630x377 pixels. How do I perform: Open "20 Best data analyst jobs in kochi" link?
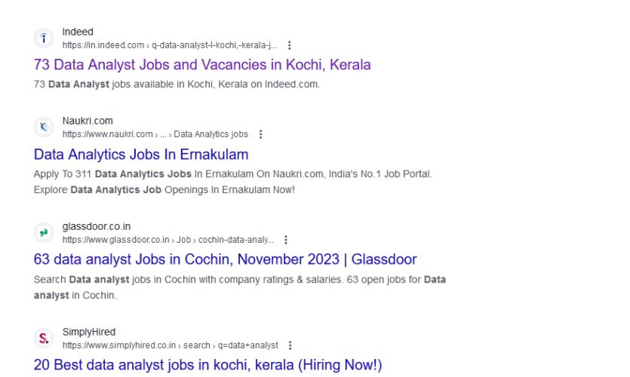pos(207,365)
